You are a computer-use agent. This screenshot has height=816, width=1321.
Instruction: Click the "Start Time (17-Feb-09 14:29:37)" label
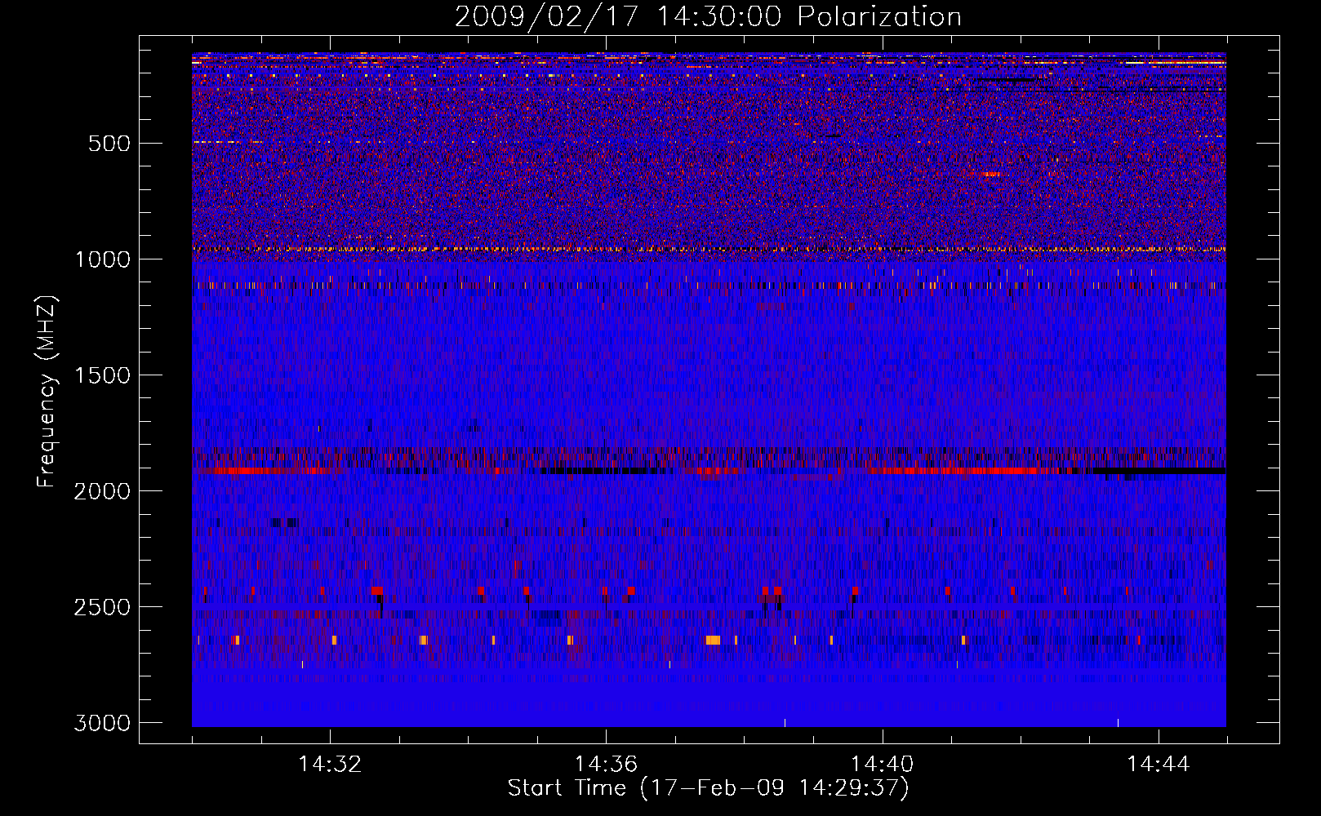coord(708,788)
